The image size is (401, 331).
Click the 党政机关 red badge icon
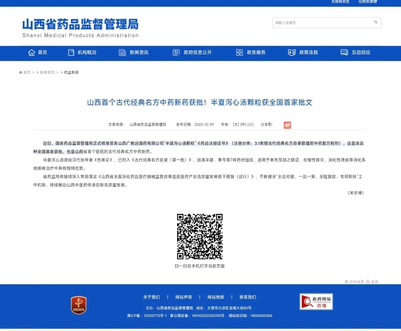[x=79, y=305]
